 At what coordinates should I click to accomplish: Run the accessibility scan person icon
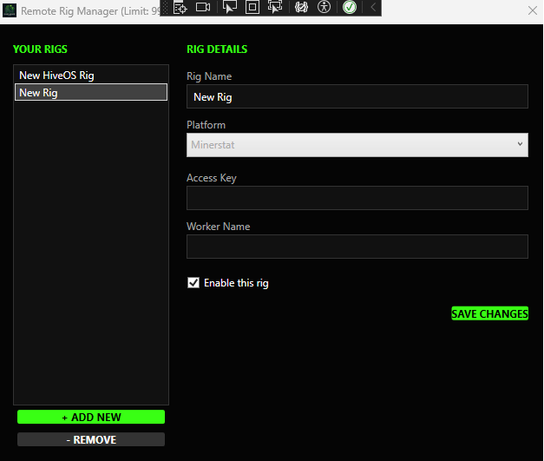[x=324, y=7]
